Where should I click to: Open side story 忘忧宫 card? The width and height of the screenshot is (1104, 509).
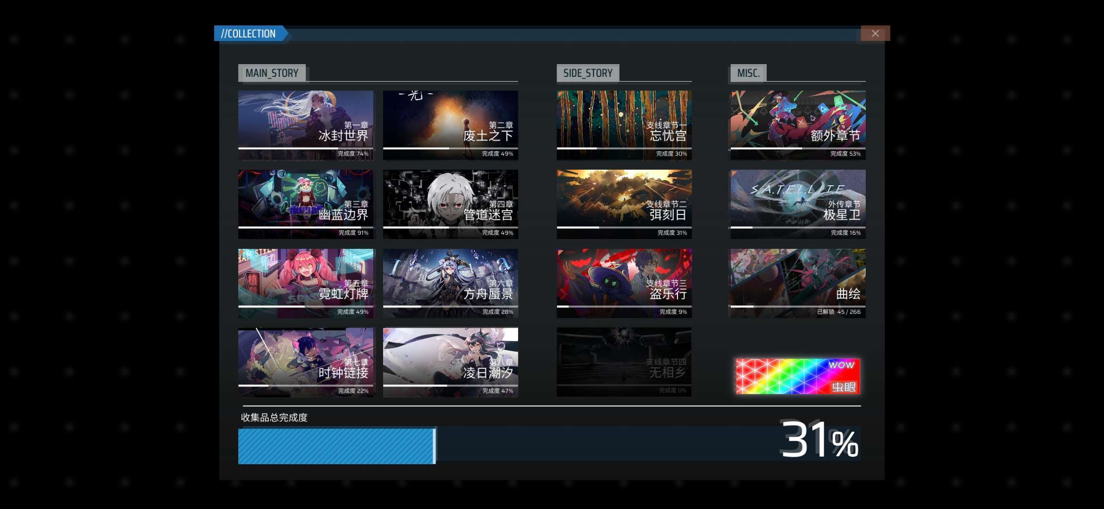(624, 125)
